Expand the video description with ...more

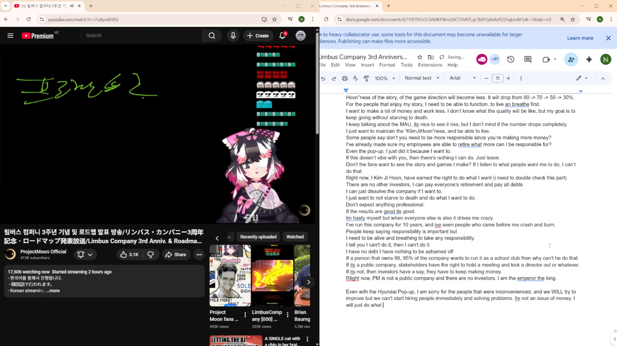52,291
